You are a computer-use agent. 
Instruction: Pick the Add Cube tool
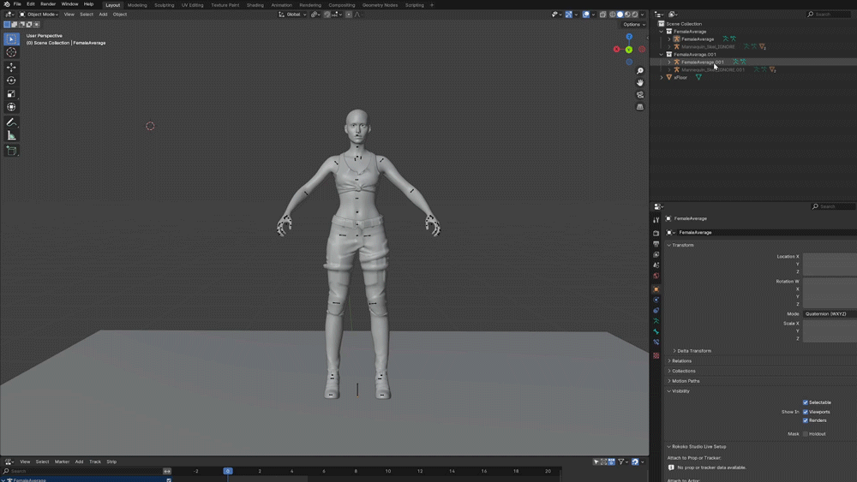(11, 151)
